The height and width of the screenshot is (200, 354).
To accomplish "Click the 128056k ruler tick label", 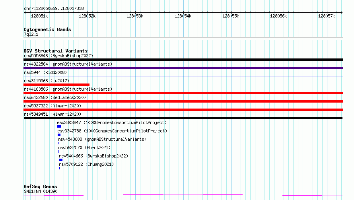I will [x=278, y=16].
